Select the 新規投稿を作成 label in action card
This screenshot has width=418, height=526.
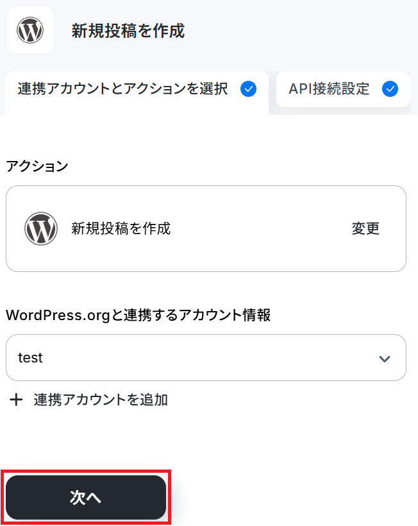click(x=121, y=228)
